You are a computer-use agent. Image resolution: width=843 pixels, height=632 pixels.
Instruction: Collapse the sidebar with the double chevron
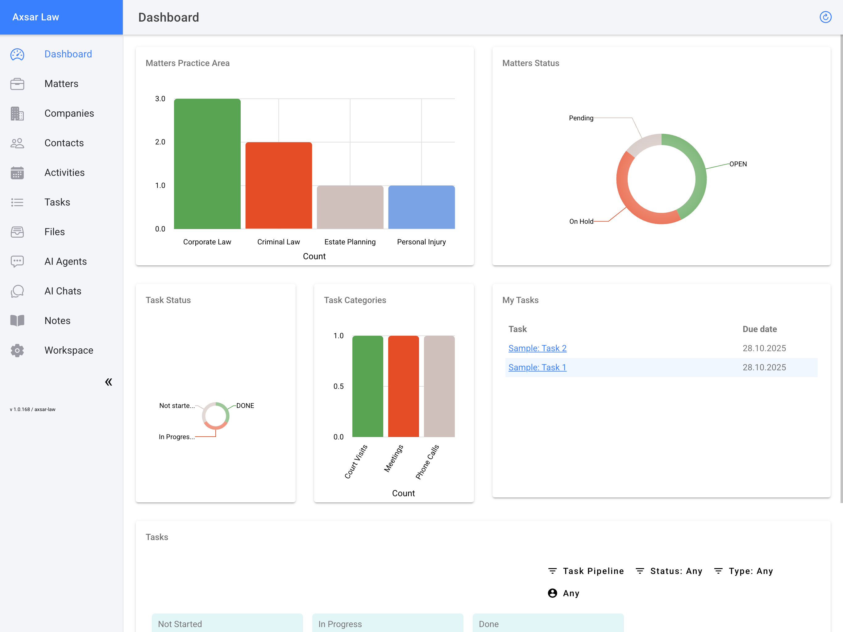tap(109, 382)
